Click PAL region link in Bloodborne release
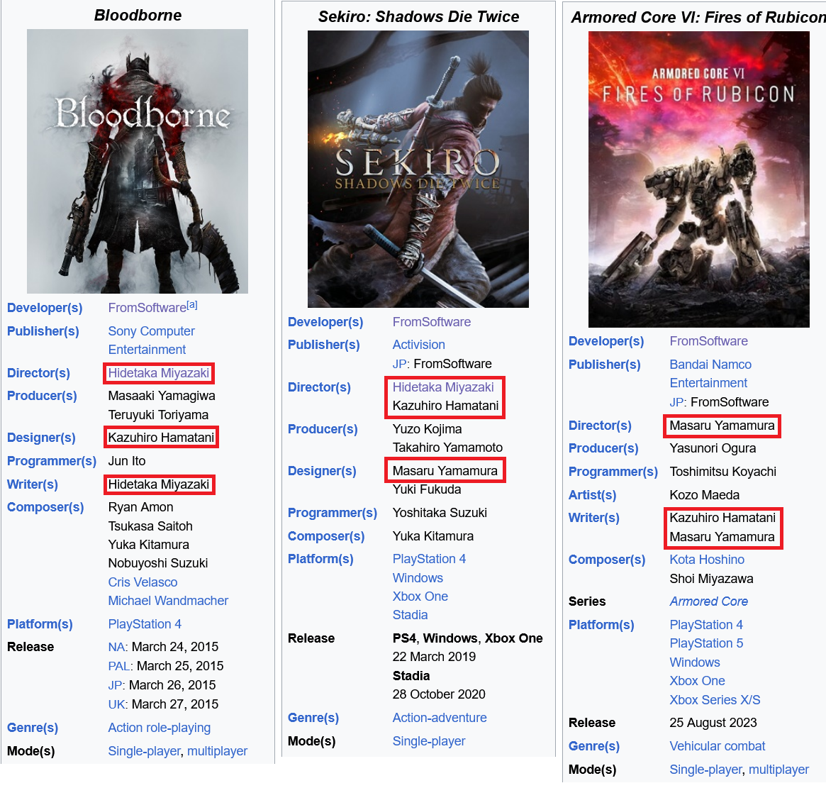This screenshot has width=826, height=788. [x=119, y=666]
